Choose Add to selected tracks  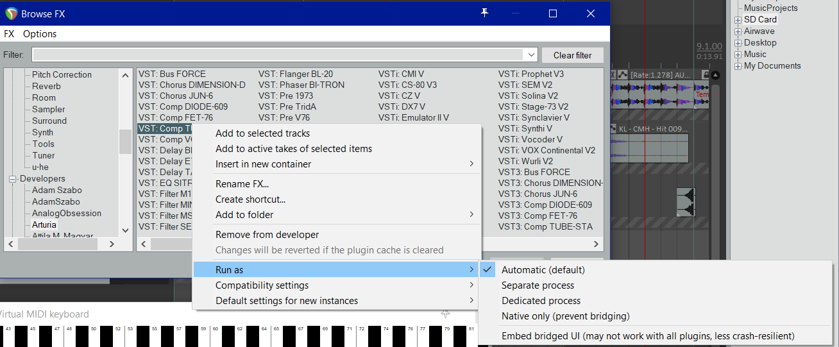click(x=262, y=133)
